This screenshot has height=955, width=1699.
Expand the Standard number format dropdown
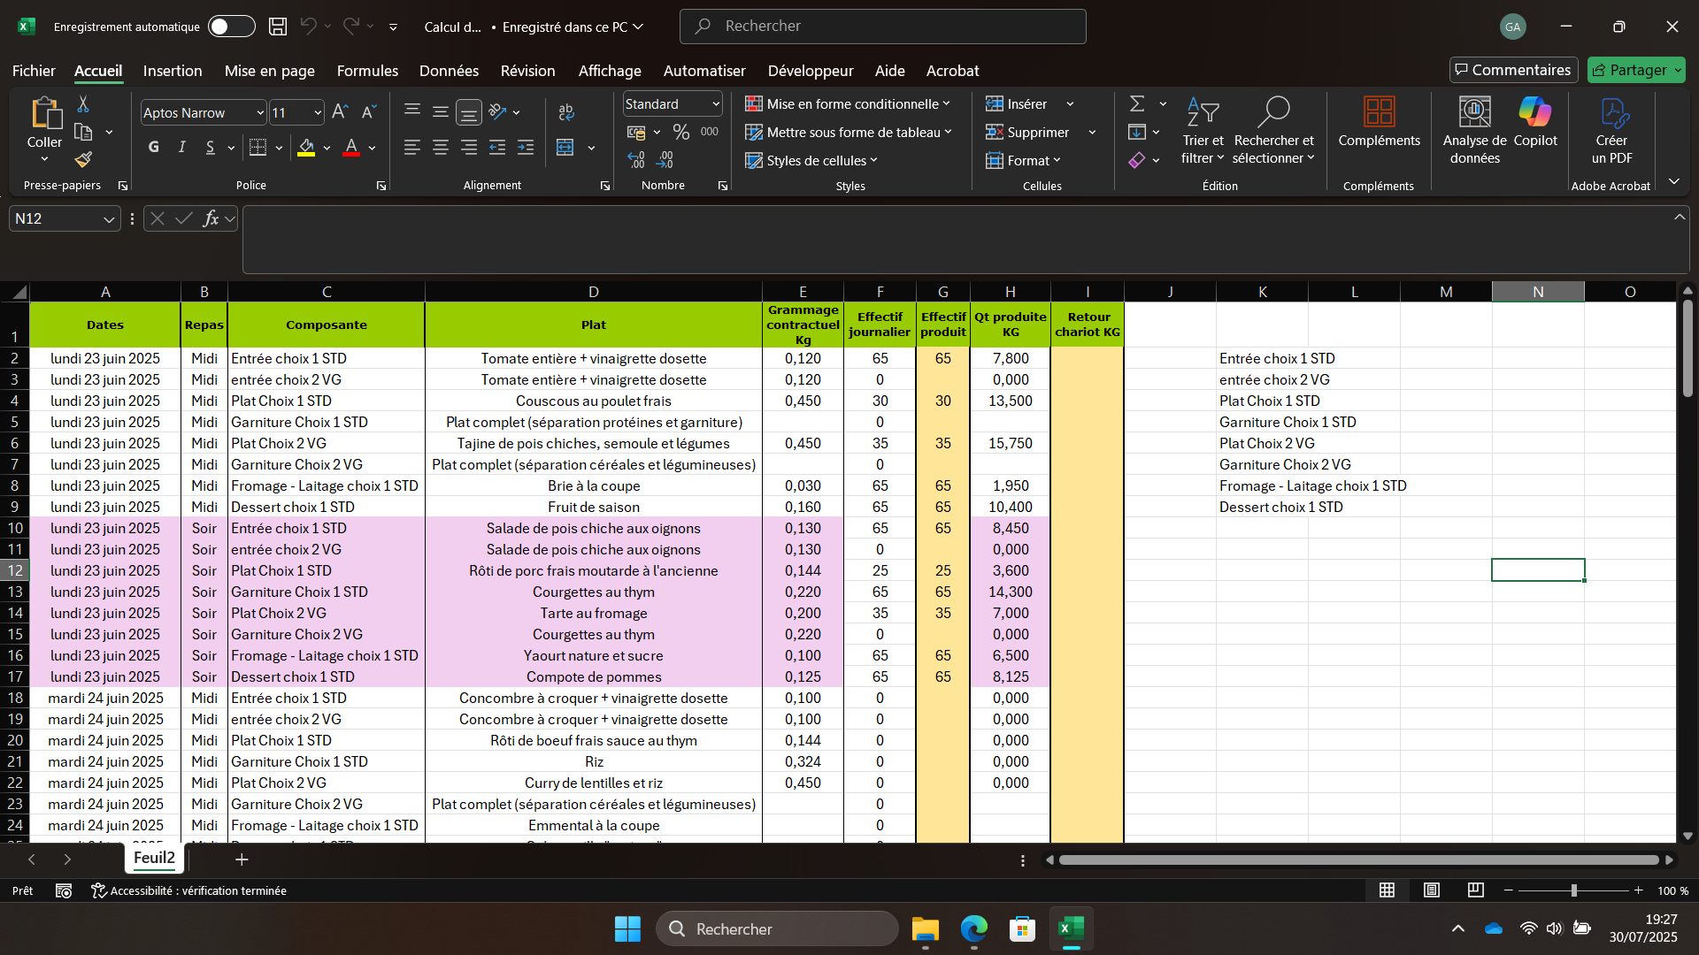tap(716, 104)
